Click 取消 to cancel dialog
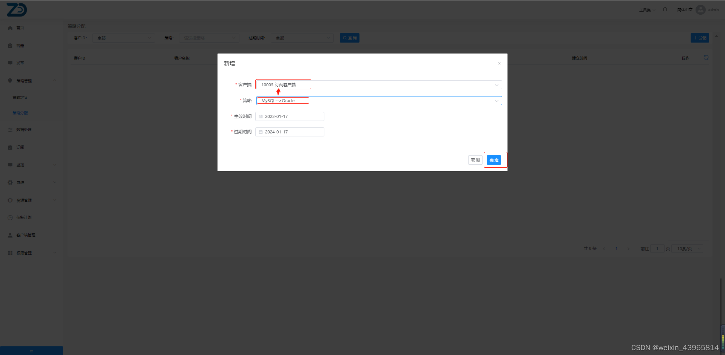 tap(475, 160)
